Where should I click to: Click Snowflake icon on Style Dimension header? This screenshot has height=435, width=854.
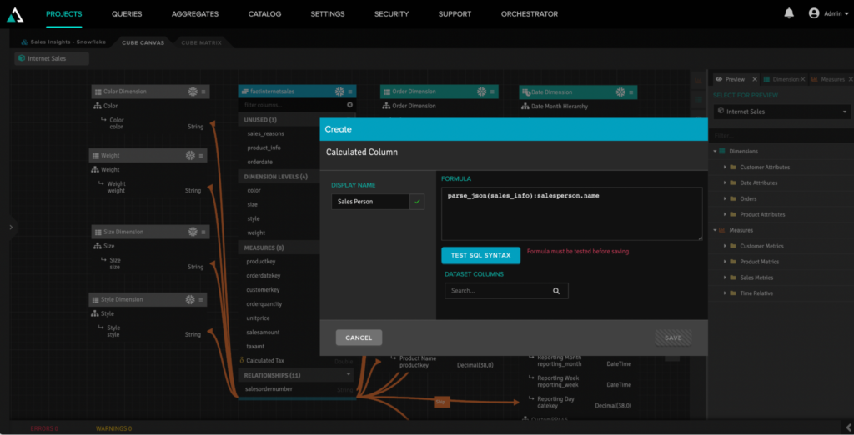click(190, 300)
